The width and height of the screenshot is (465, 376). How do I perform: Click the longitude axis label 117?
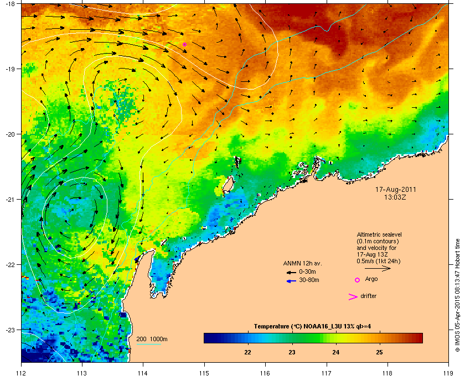point(327,373)
